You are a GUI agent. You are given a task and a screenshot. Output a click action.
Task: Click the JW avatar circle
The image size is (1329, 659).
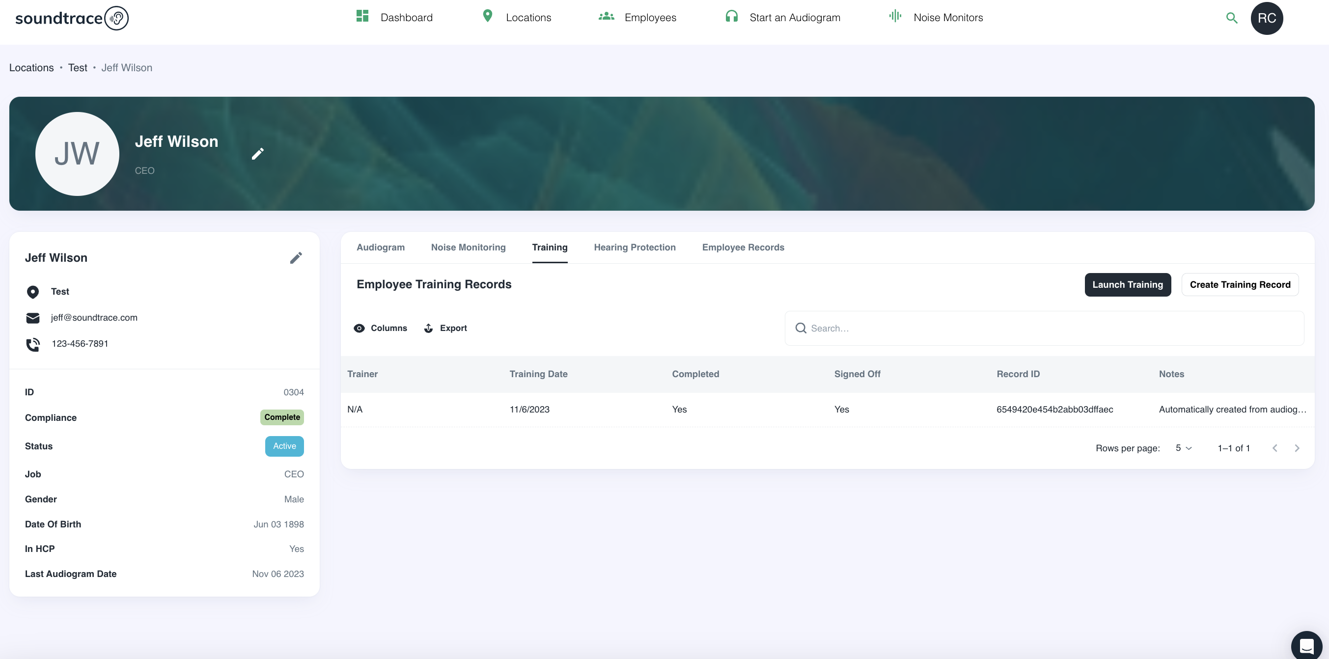77,154
